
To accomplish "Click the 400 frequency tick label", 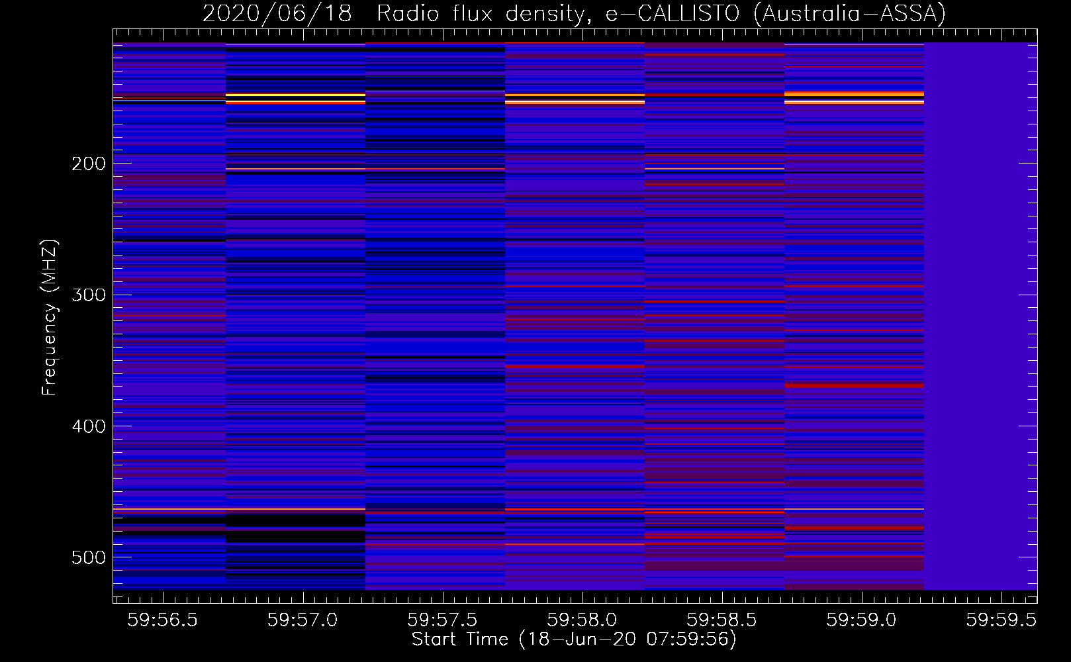I will (x=89, y=426).
